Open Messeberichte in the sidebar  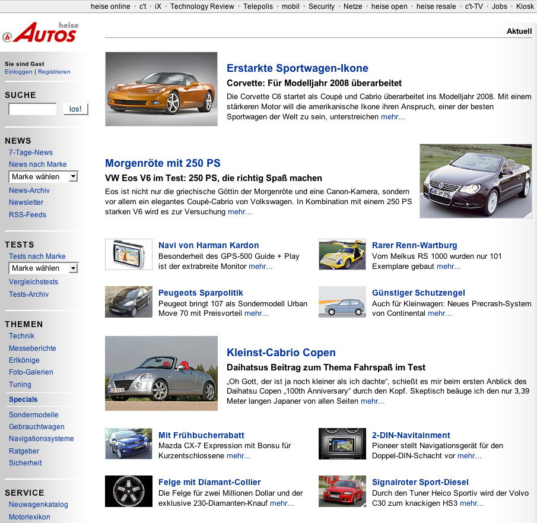tap(33, 348)
